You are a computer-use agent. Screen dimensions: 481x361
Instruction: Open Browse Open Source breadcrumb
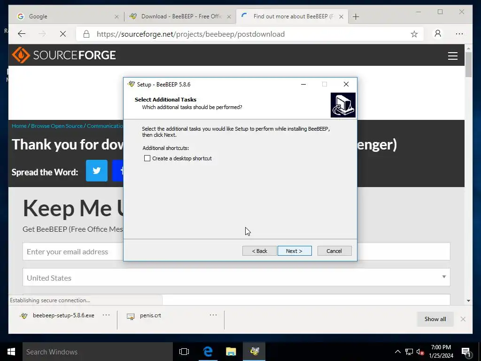tap(57, 126)
